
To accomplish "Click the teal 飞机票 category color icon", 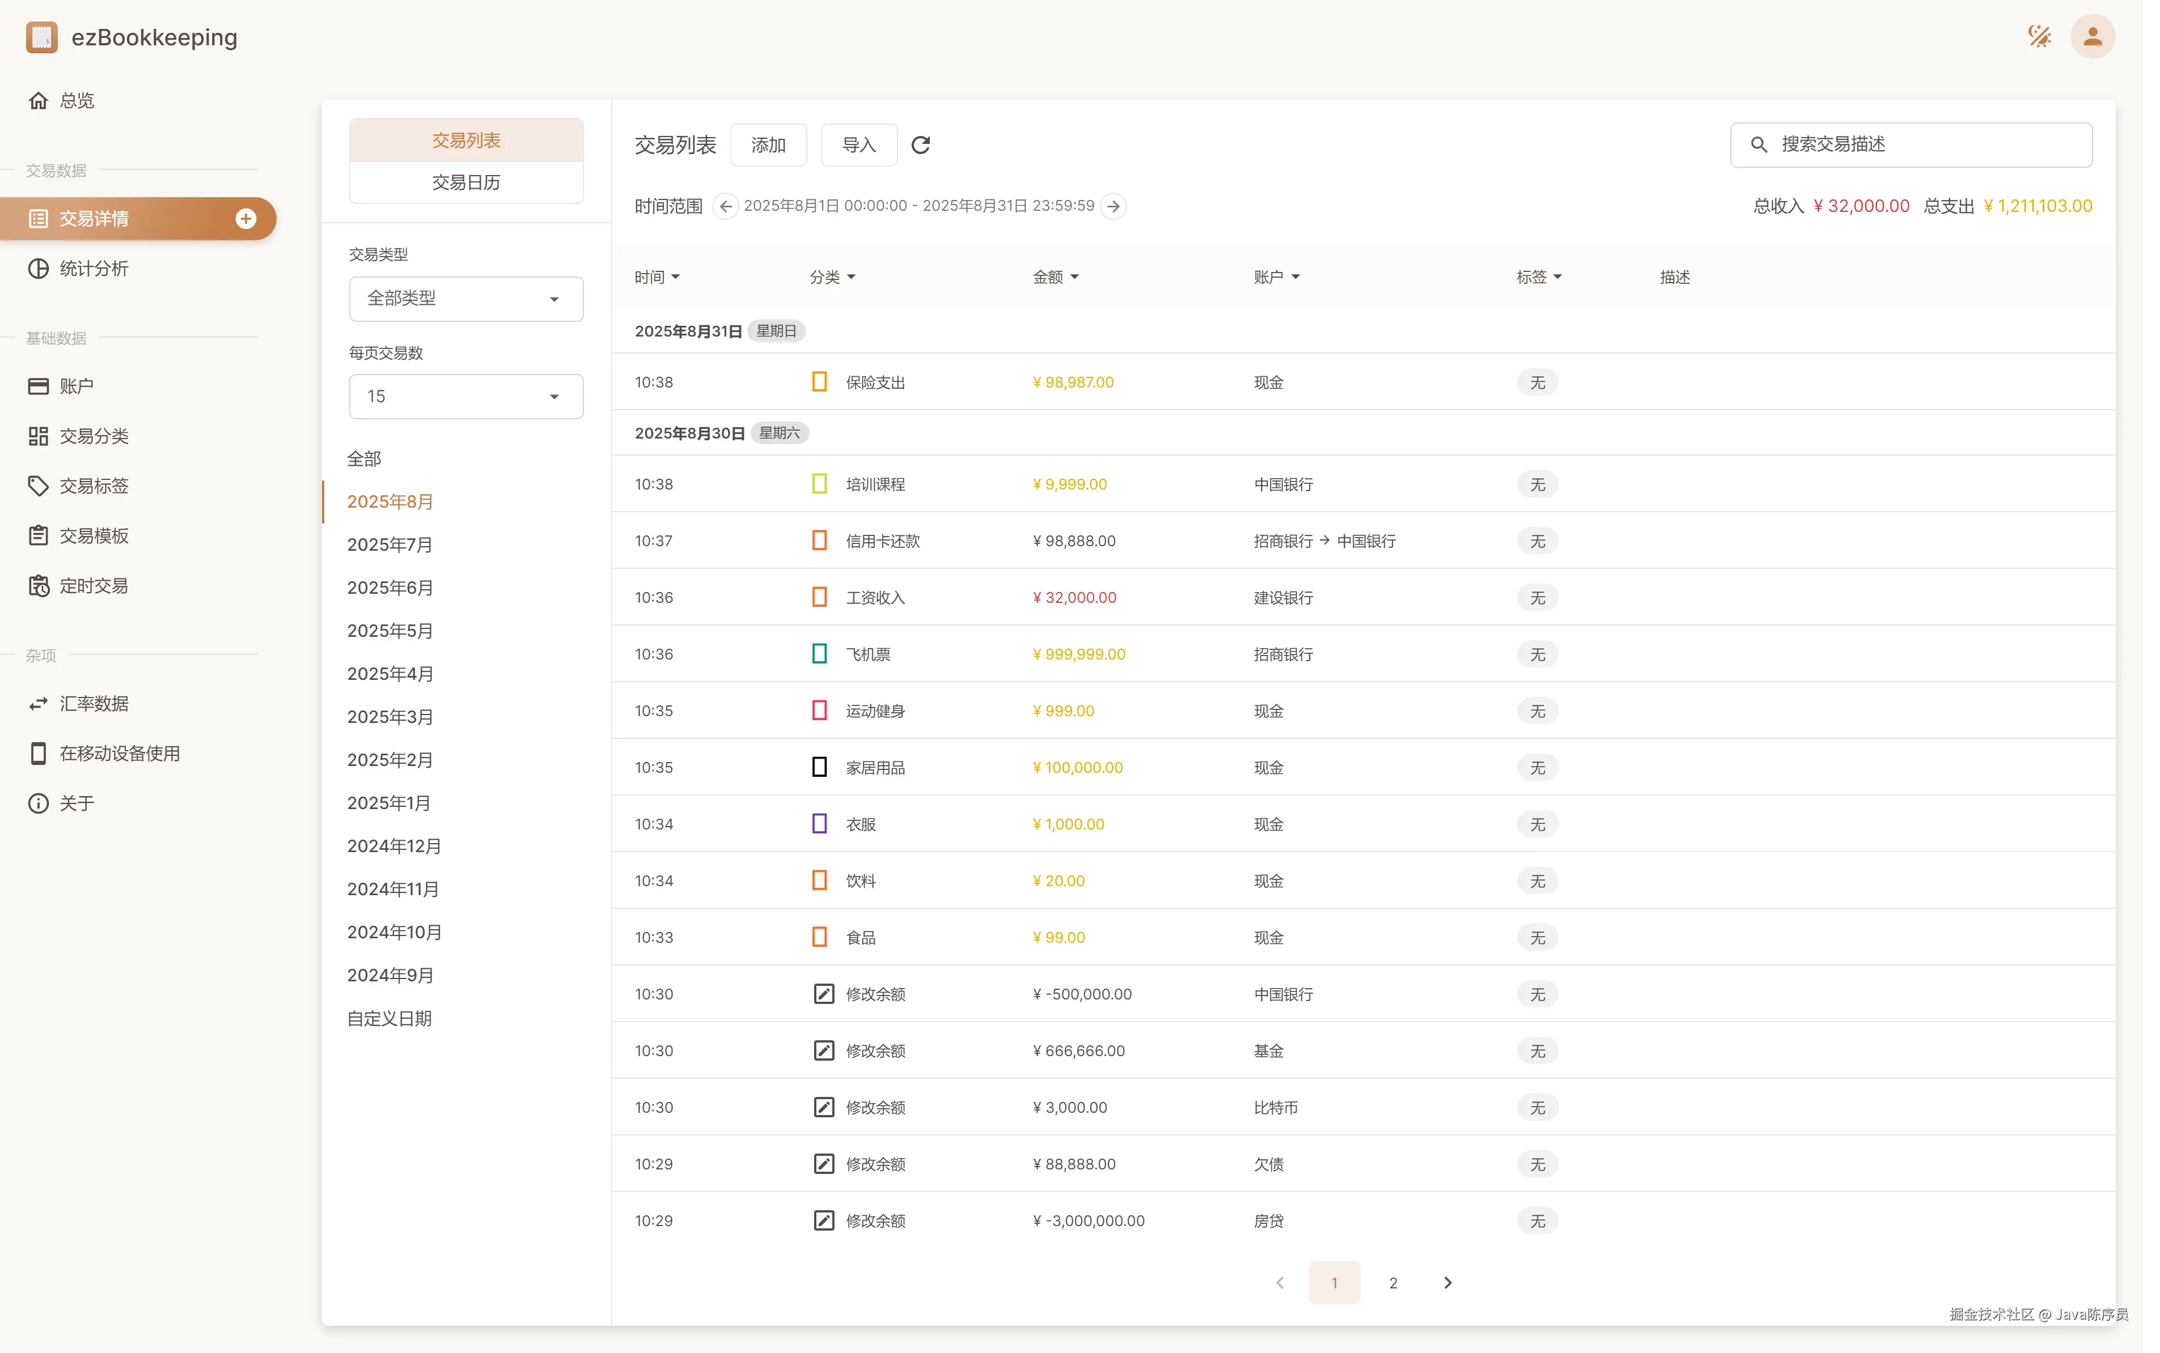I will click(x=819, y=654).
